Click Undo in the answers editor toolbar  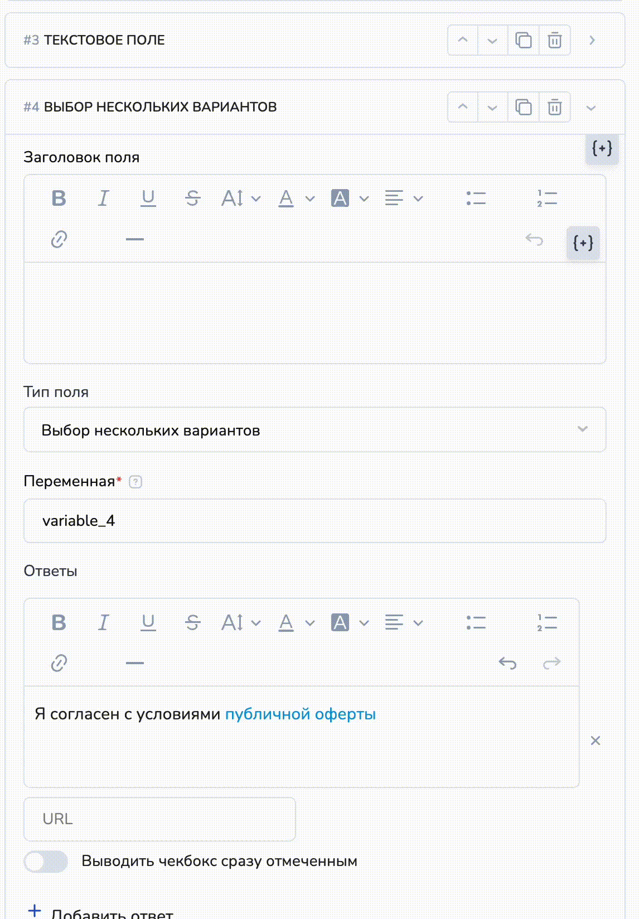tap(507, 663)
